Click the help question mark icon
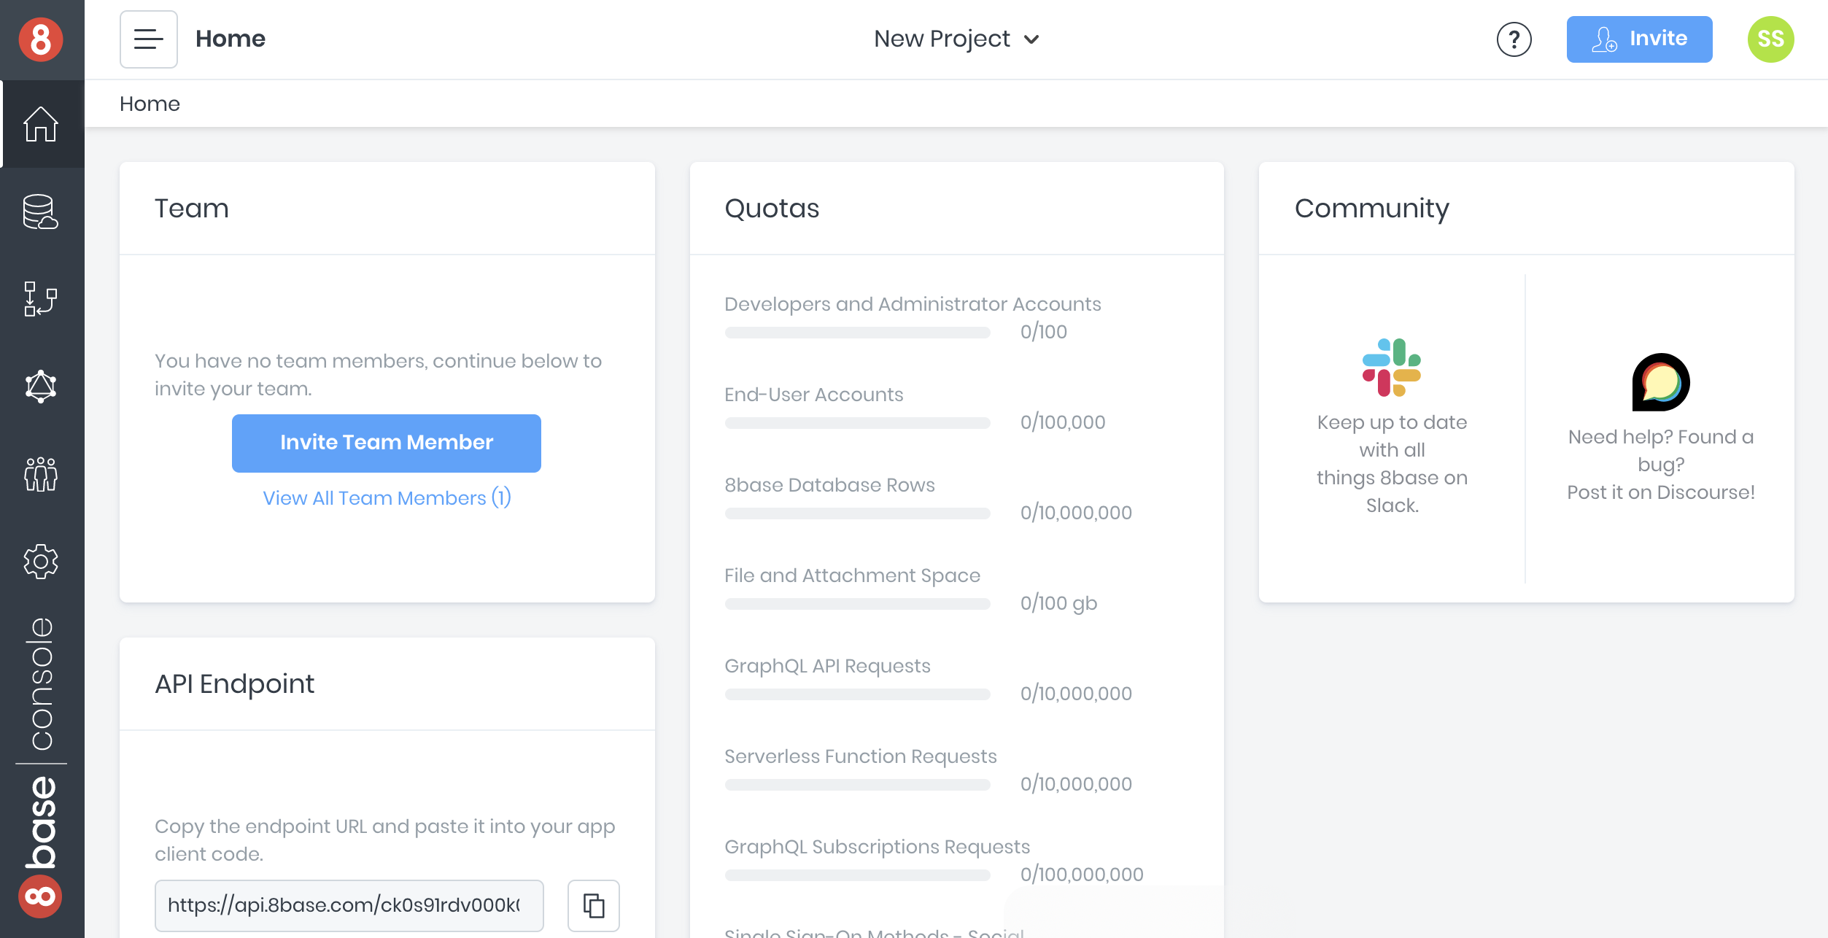1828x938 pixels. click(1514, 39)
